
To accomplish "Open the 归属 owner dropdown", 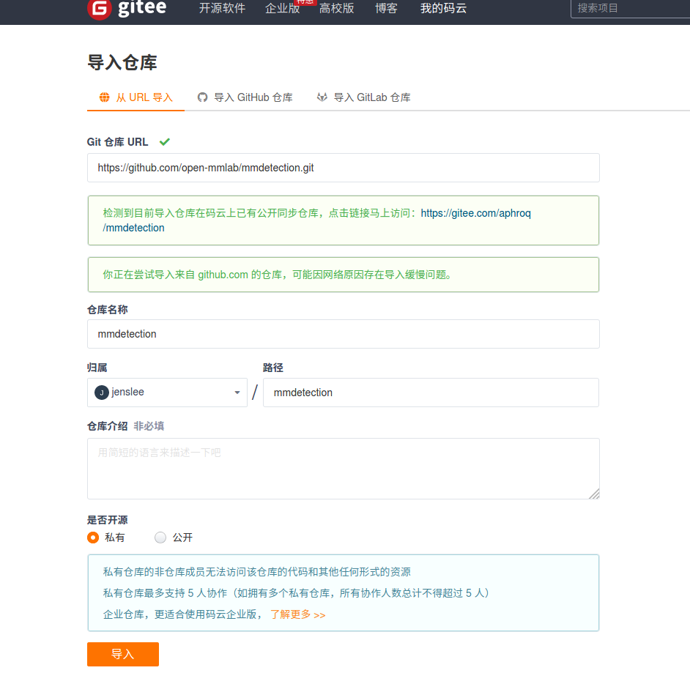I will click(x=167, y=393).
